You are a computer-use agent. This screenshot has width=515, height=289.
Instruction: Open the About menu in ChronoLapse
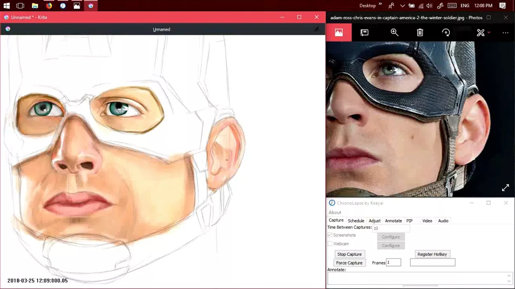[x=335, y=212]
